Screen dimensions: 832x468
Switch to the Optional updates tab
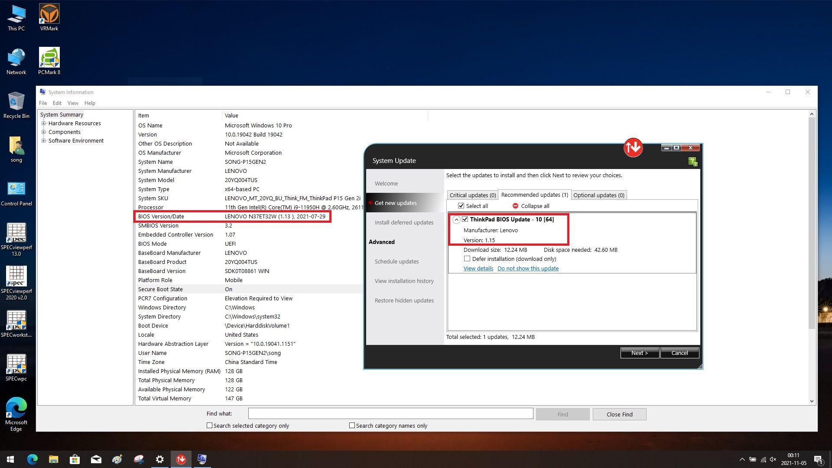point(599,195)
